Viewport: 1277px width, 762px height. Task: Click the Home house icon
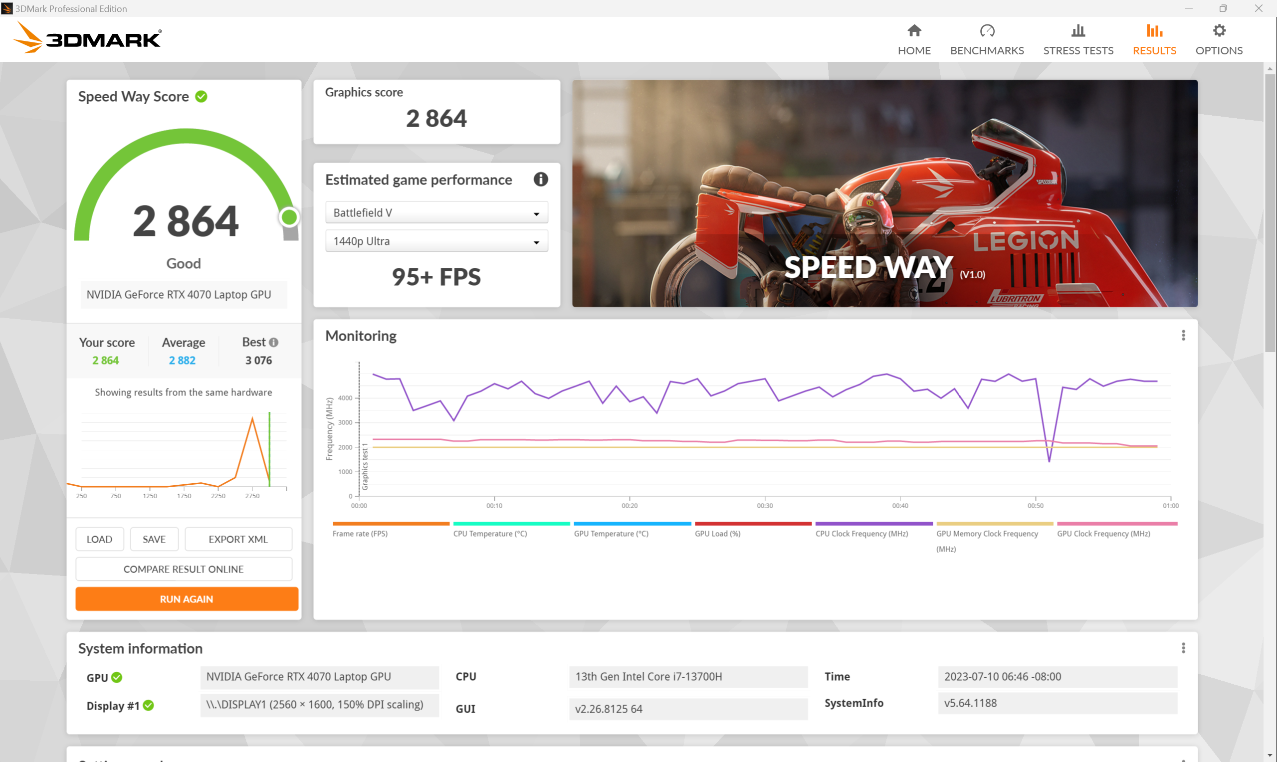point(914,31)
